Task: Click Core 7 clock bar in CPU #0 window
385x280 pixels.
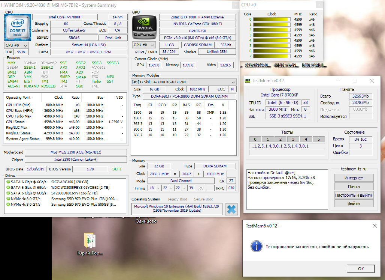Action: click(x=272, y=56)
